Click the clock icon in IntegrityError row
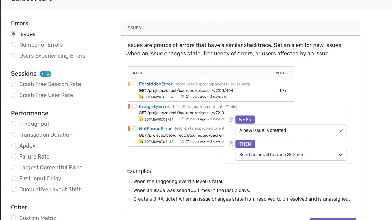 [182, 119]
